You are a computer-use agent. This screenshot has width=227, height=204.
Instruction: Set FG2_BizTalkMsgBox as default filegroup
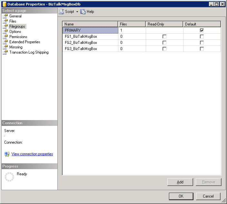pyautogui.click(x=202, y=43)
